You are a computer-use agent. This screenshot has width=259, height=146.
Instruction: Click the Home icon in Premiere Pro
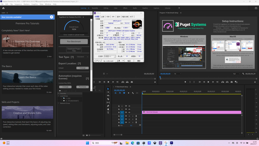point(3,8)
